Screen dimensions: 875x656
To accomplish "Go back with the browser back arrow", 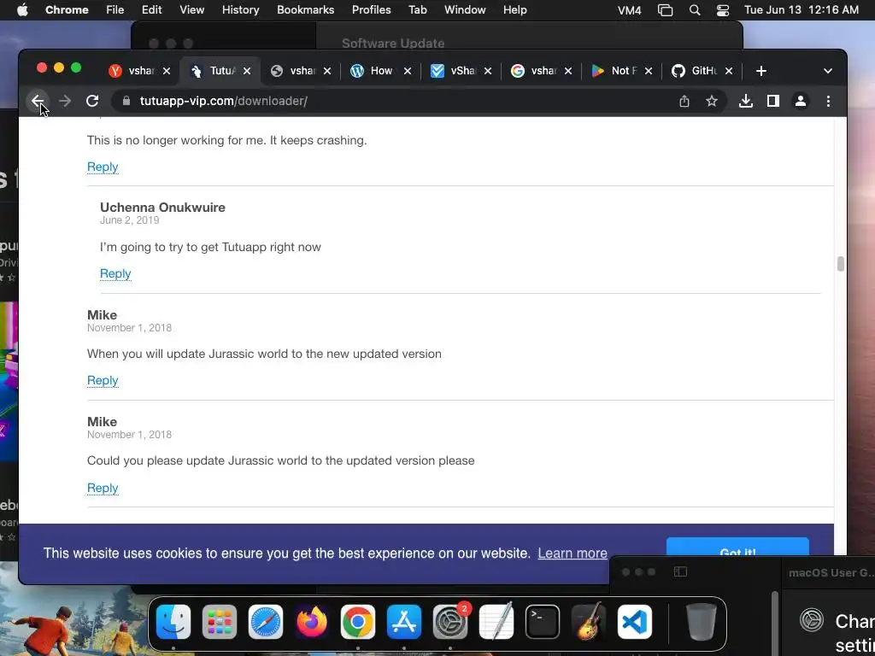I will (x=38, y=101).
